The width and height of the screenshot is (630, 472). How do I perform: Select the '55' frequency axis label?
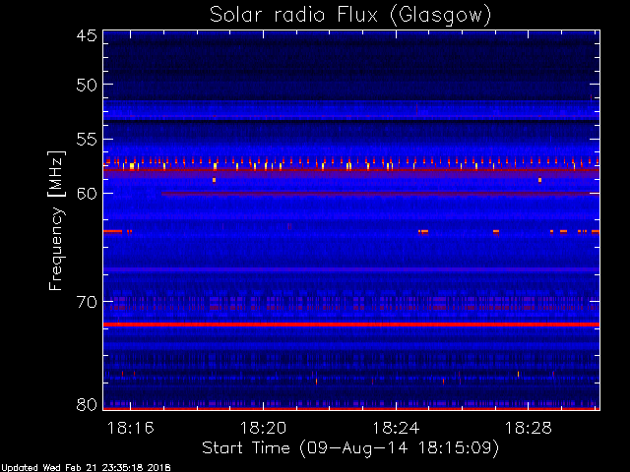click(x=87, y=140)
